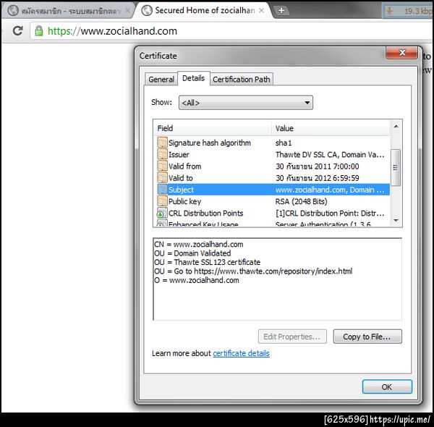Click the sha1 value cell
This screenshot has width=434, height=427.
pos(284,143)
